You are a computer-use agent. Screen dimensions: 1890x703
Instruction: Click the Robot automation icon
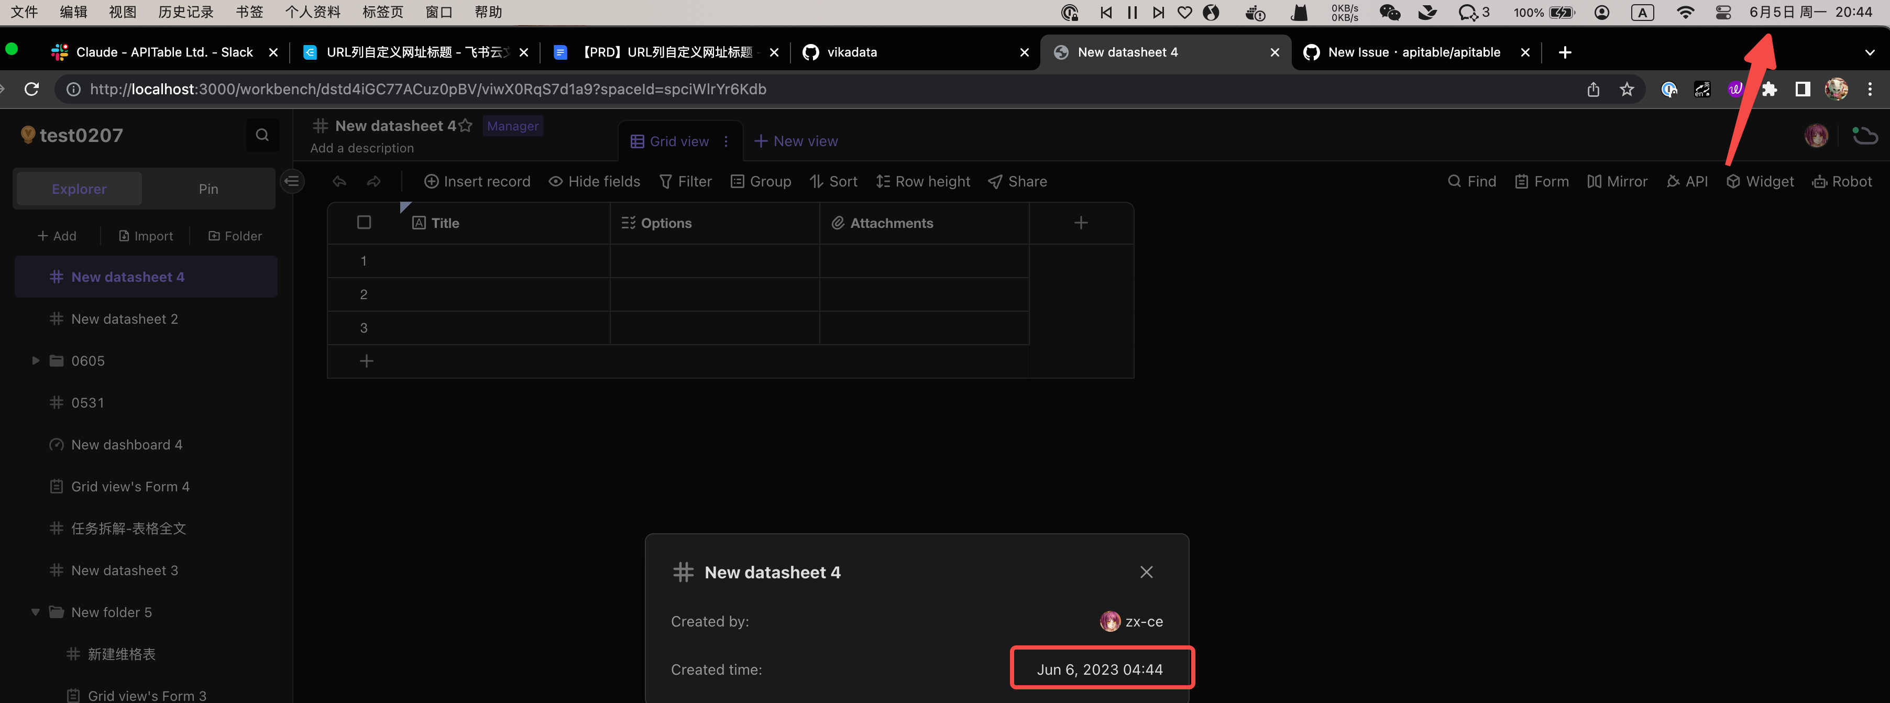pos(1842,181)
